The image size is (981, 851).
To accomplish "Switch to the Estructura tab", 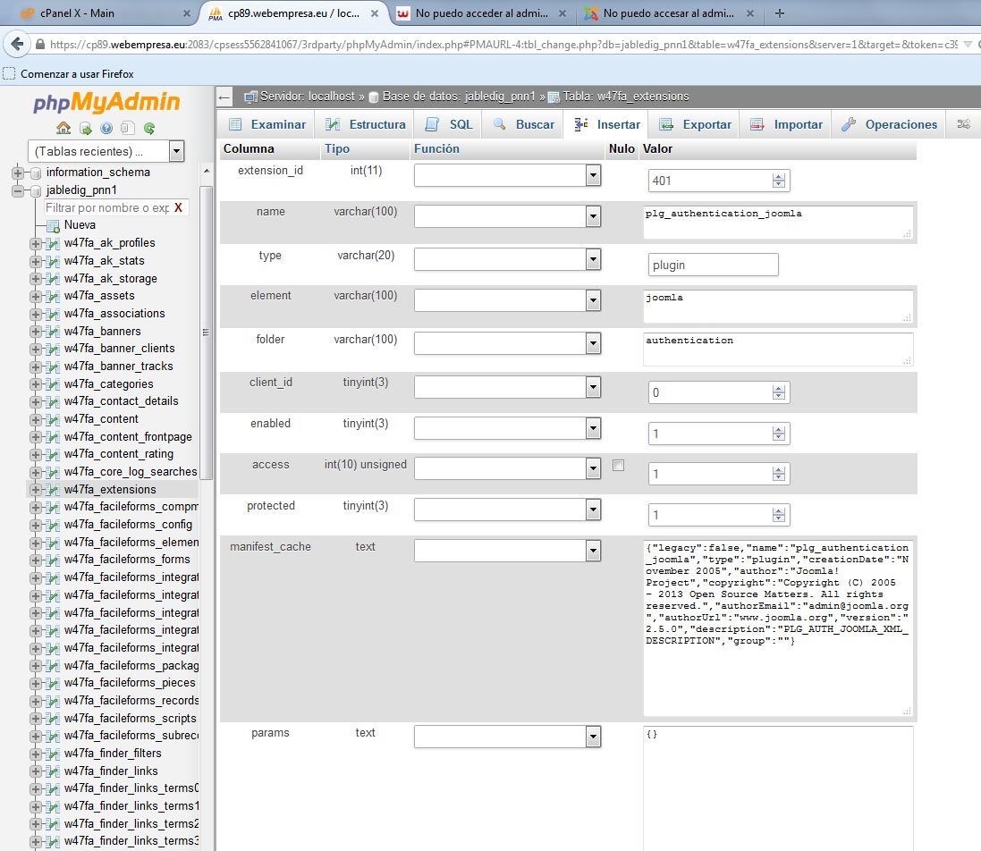I will (x=366, y=124).
